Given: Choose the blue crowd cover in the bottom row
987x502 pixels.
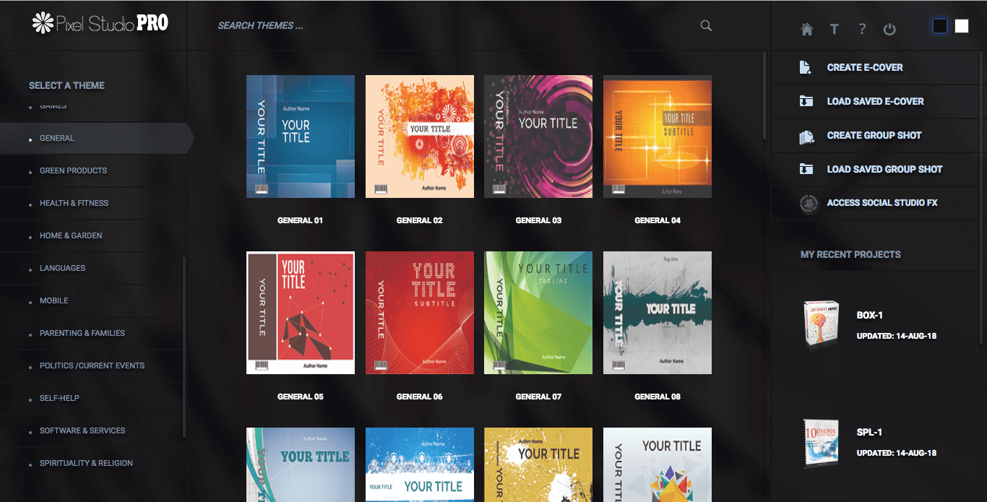Looking at the screenshot, I should (420, 464).
